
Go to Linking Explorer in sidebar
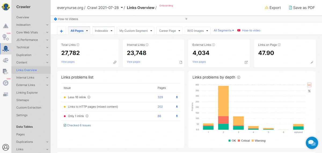27,93
